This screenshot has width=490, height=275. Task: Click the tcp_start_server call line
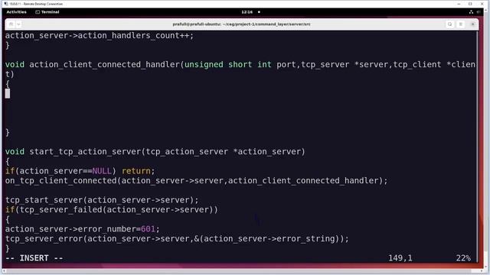pos(102,200)
